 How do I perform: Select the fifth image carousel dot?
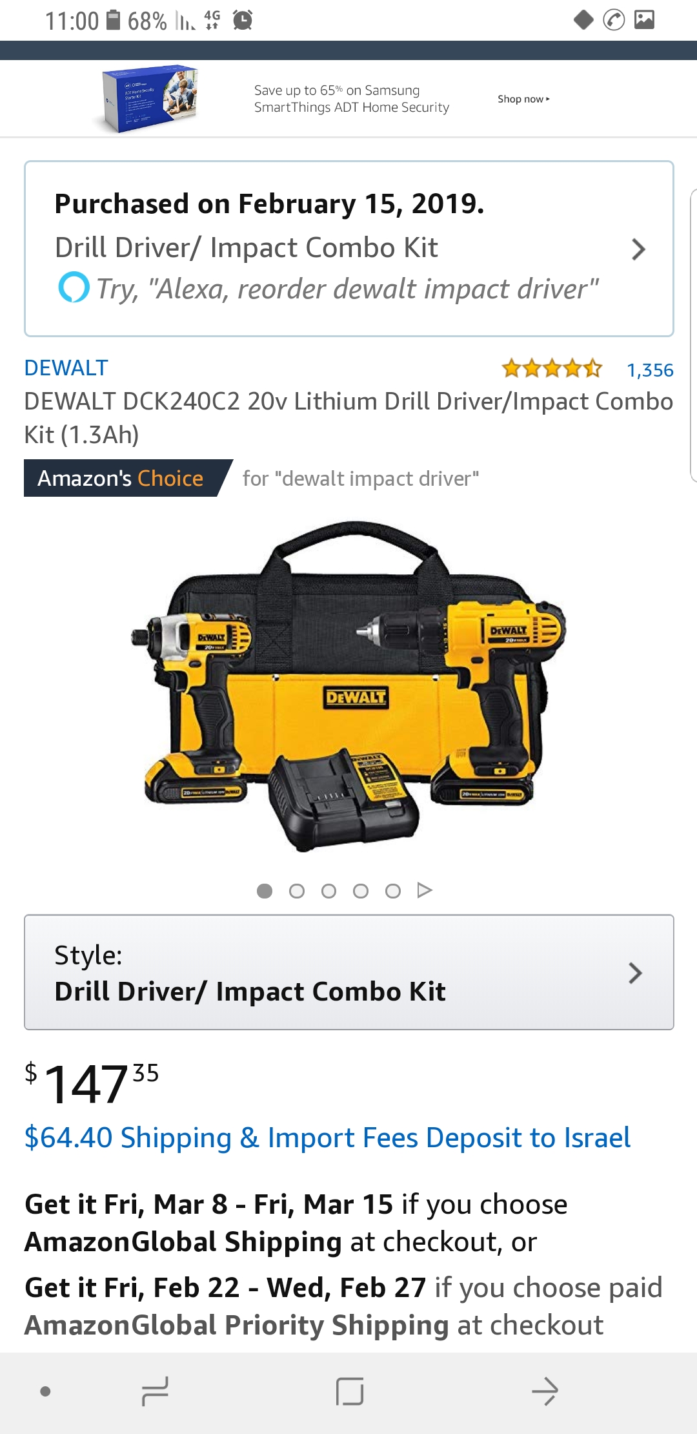click(392, 891)
